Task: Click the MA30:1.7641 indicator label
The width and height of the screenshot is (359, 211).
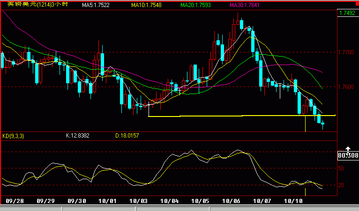Action: [x=245, y=5]
